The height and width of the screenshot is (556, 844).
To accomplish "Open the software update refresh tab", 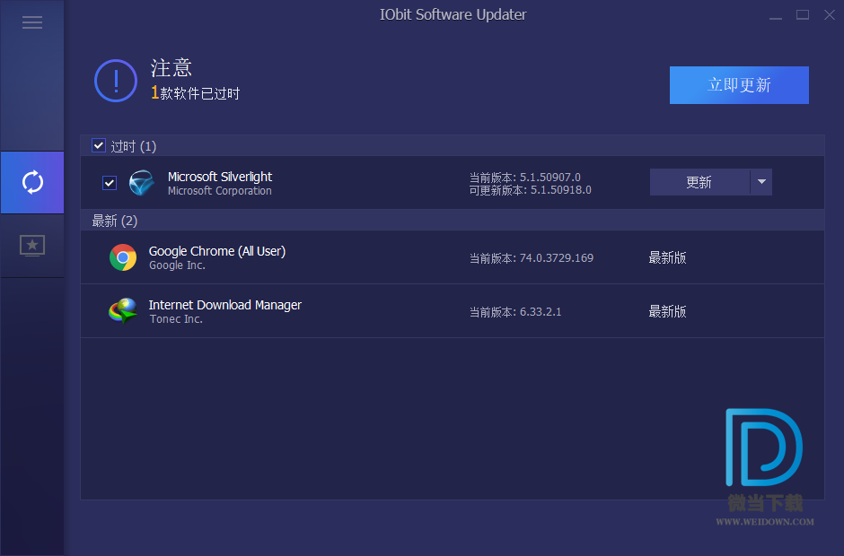I will (x=32, y=182).
